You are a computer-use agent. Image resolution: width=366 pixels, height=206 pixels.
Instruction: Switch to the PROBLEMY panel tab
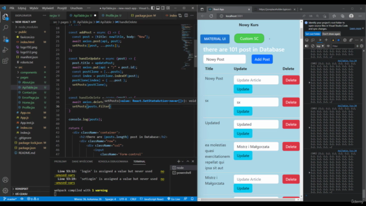click(x=60, y=161)
